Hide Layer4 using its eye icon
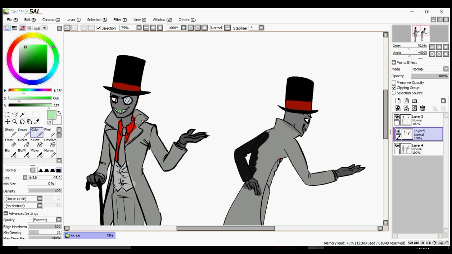This screenshot has height=254, width=452. click(397, 146)
